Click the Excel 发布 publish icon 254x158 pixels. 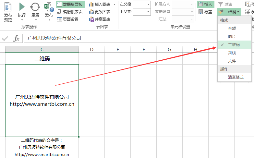pos(49,7)
